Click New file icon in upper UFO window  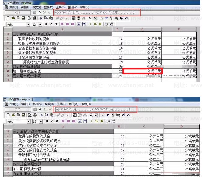[8, 18]
